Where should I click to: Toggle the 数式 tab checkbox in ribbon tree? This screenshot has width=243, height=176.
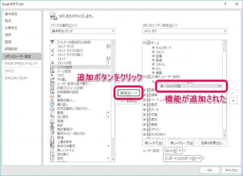(149, 105)
